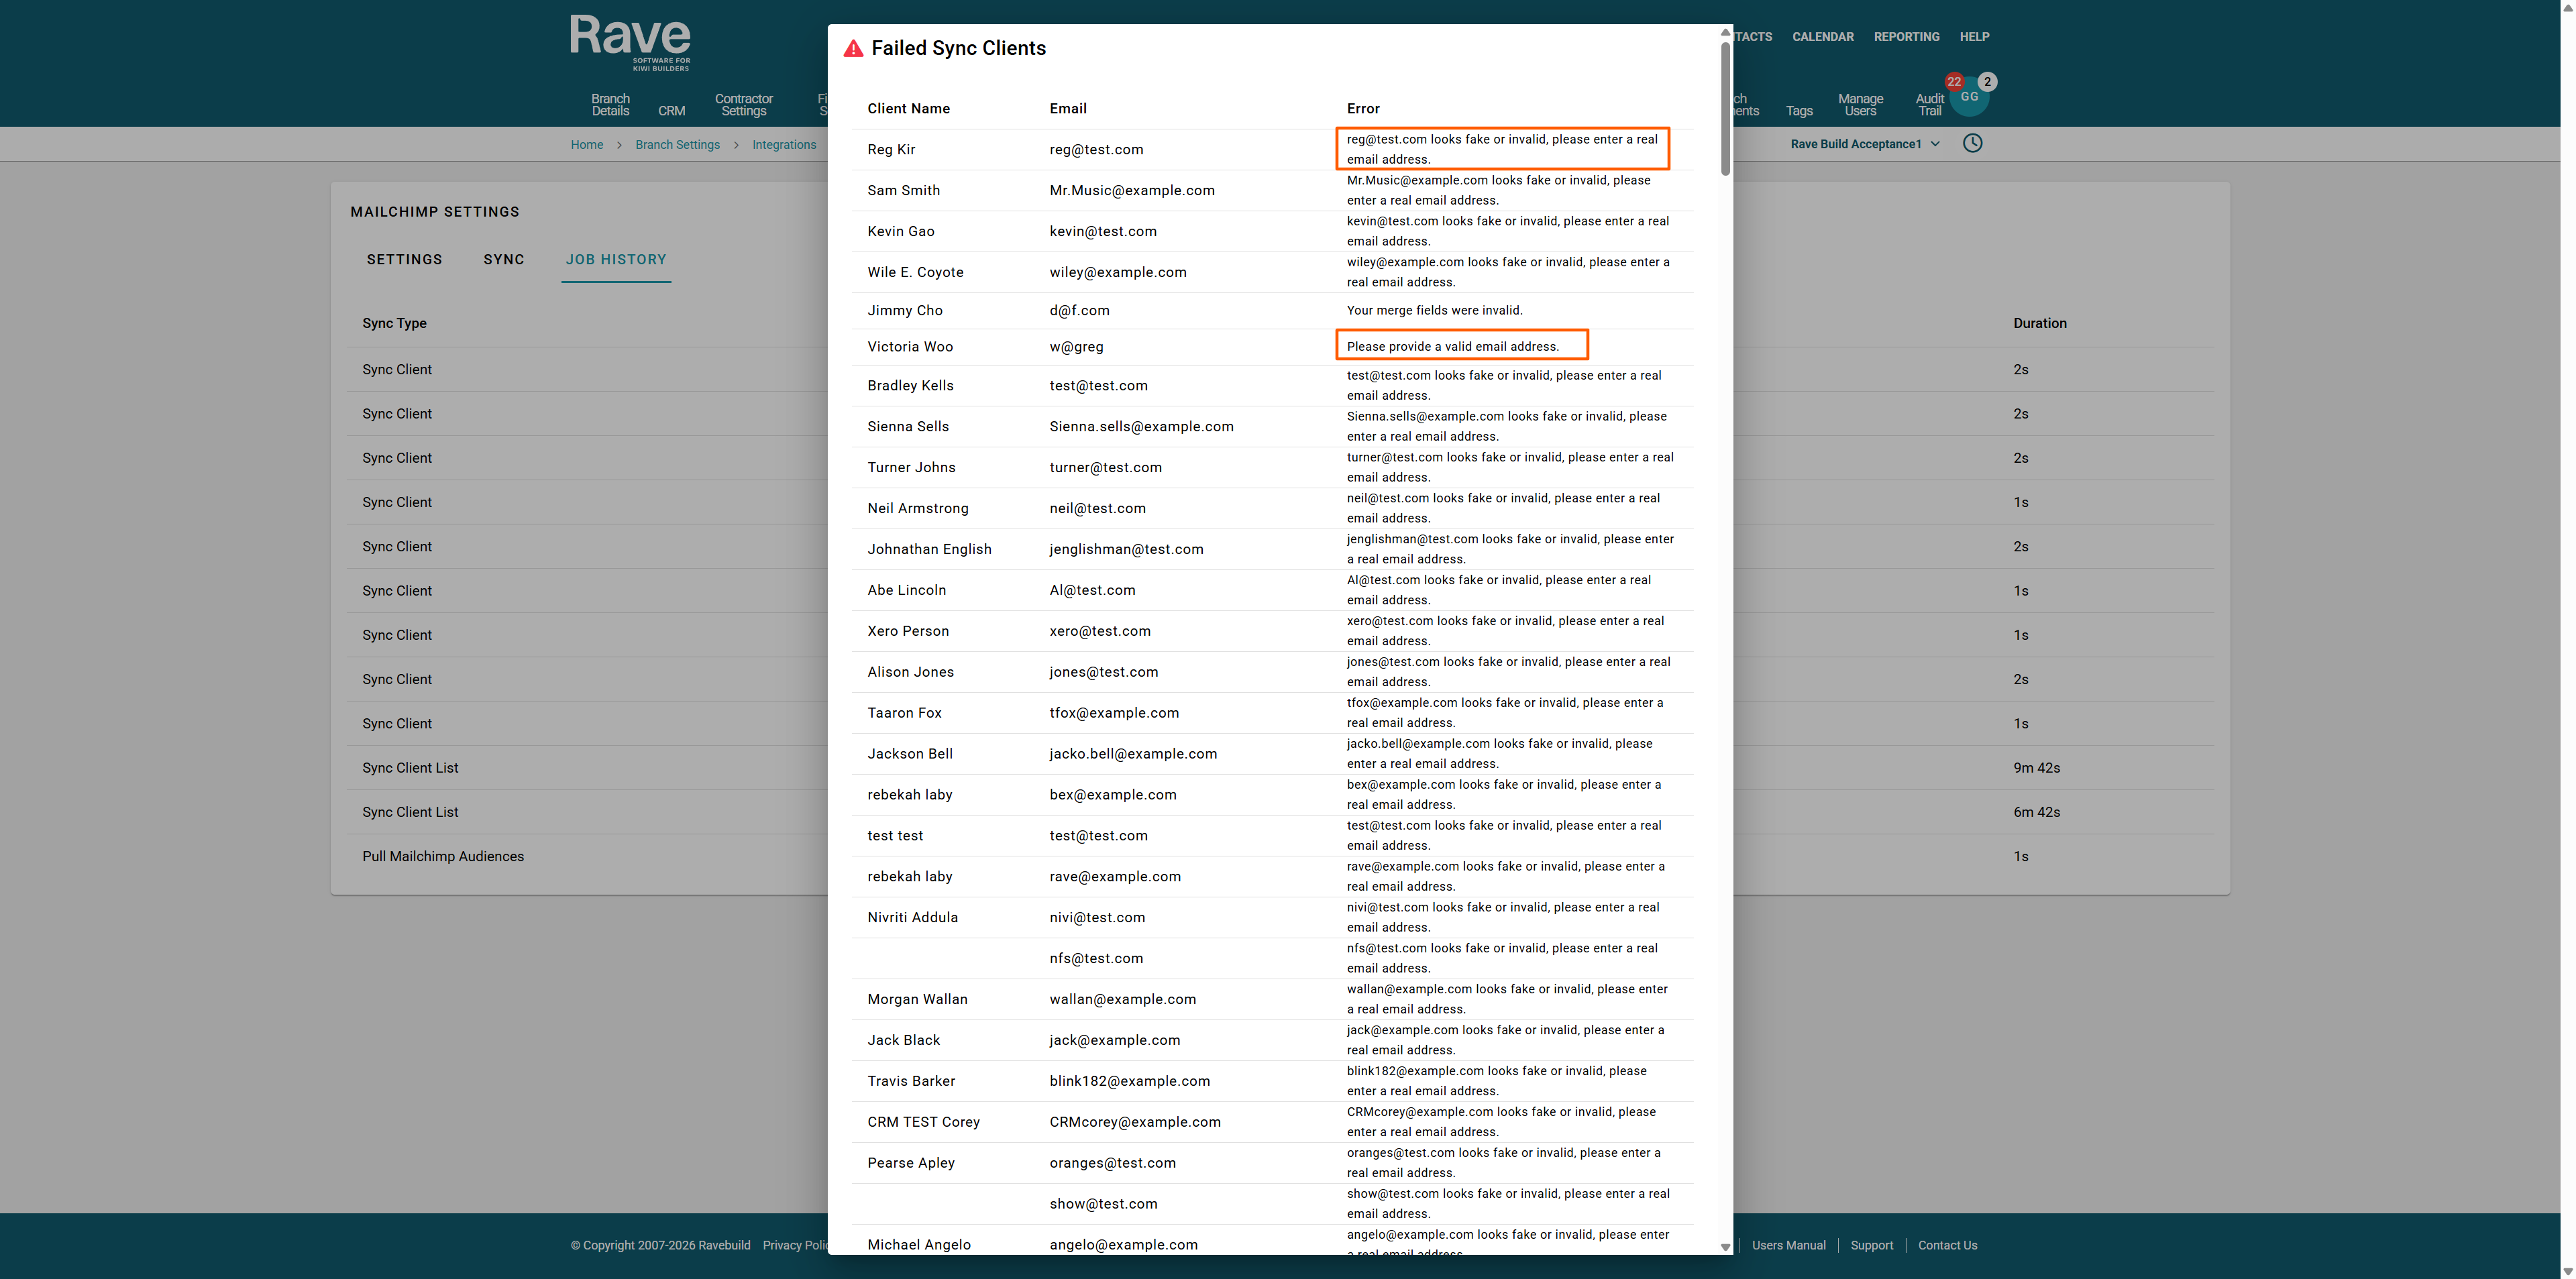Click the grey 2 notification badge
Image resolution: width=2576 pixels, height=1279 pixels.
coord(1987,81)
